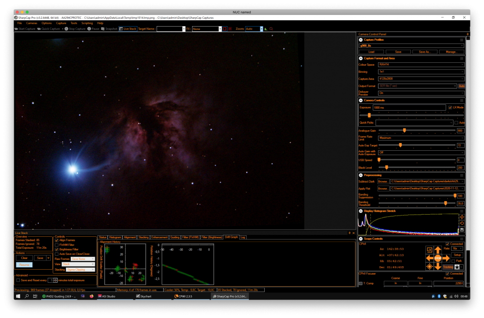Open the Binning dropdown
The image size is (484, 318).
coord(421,72)
